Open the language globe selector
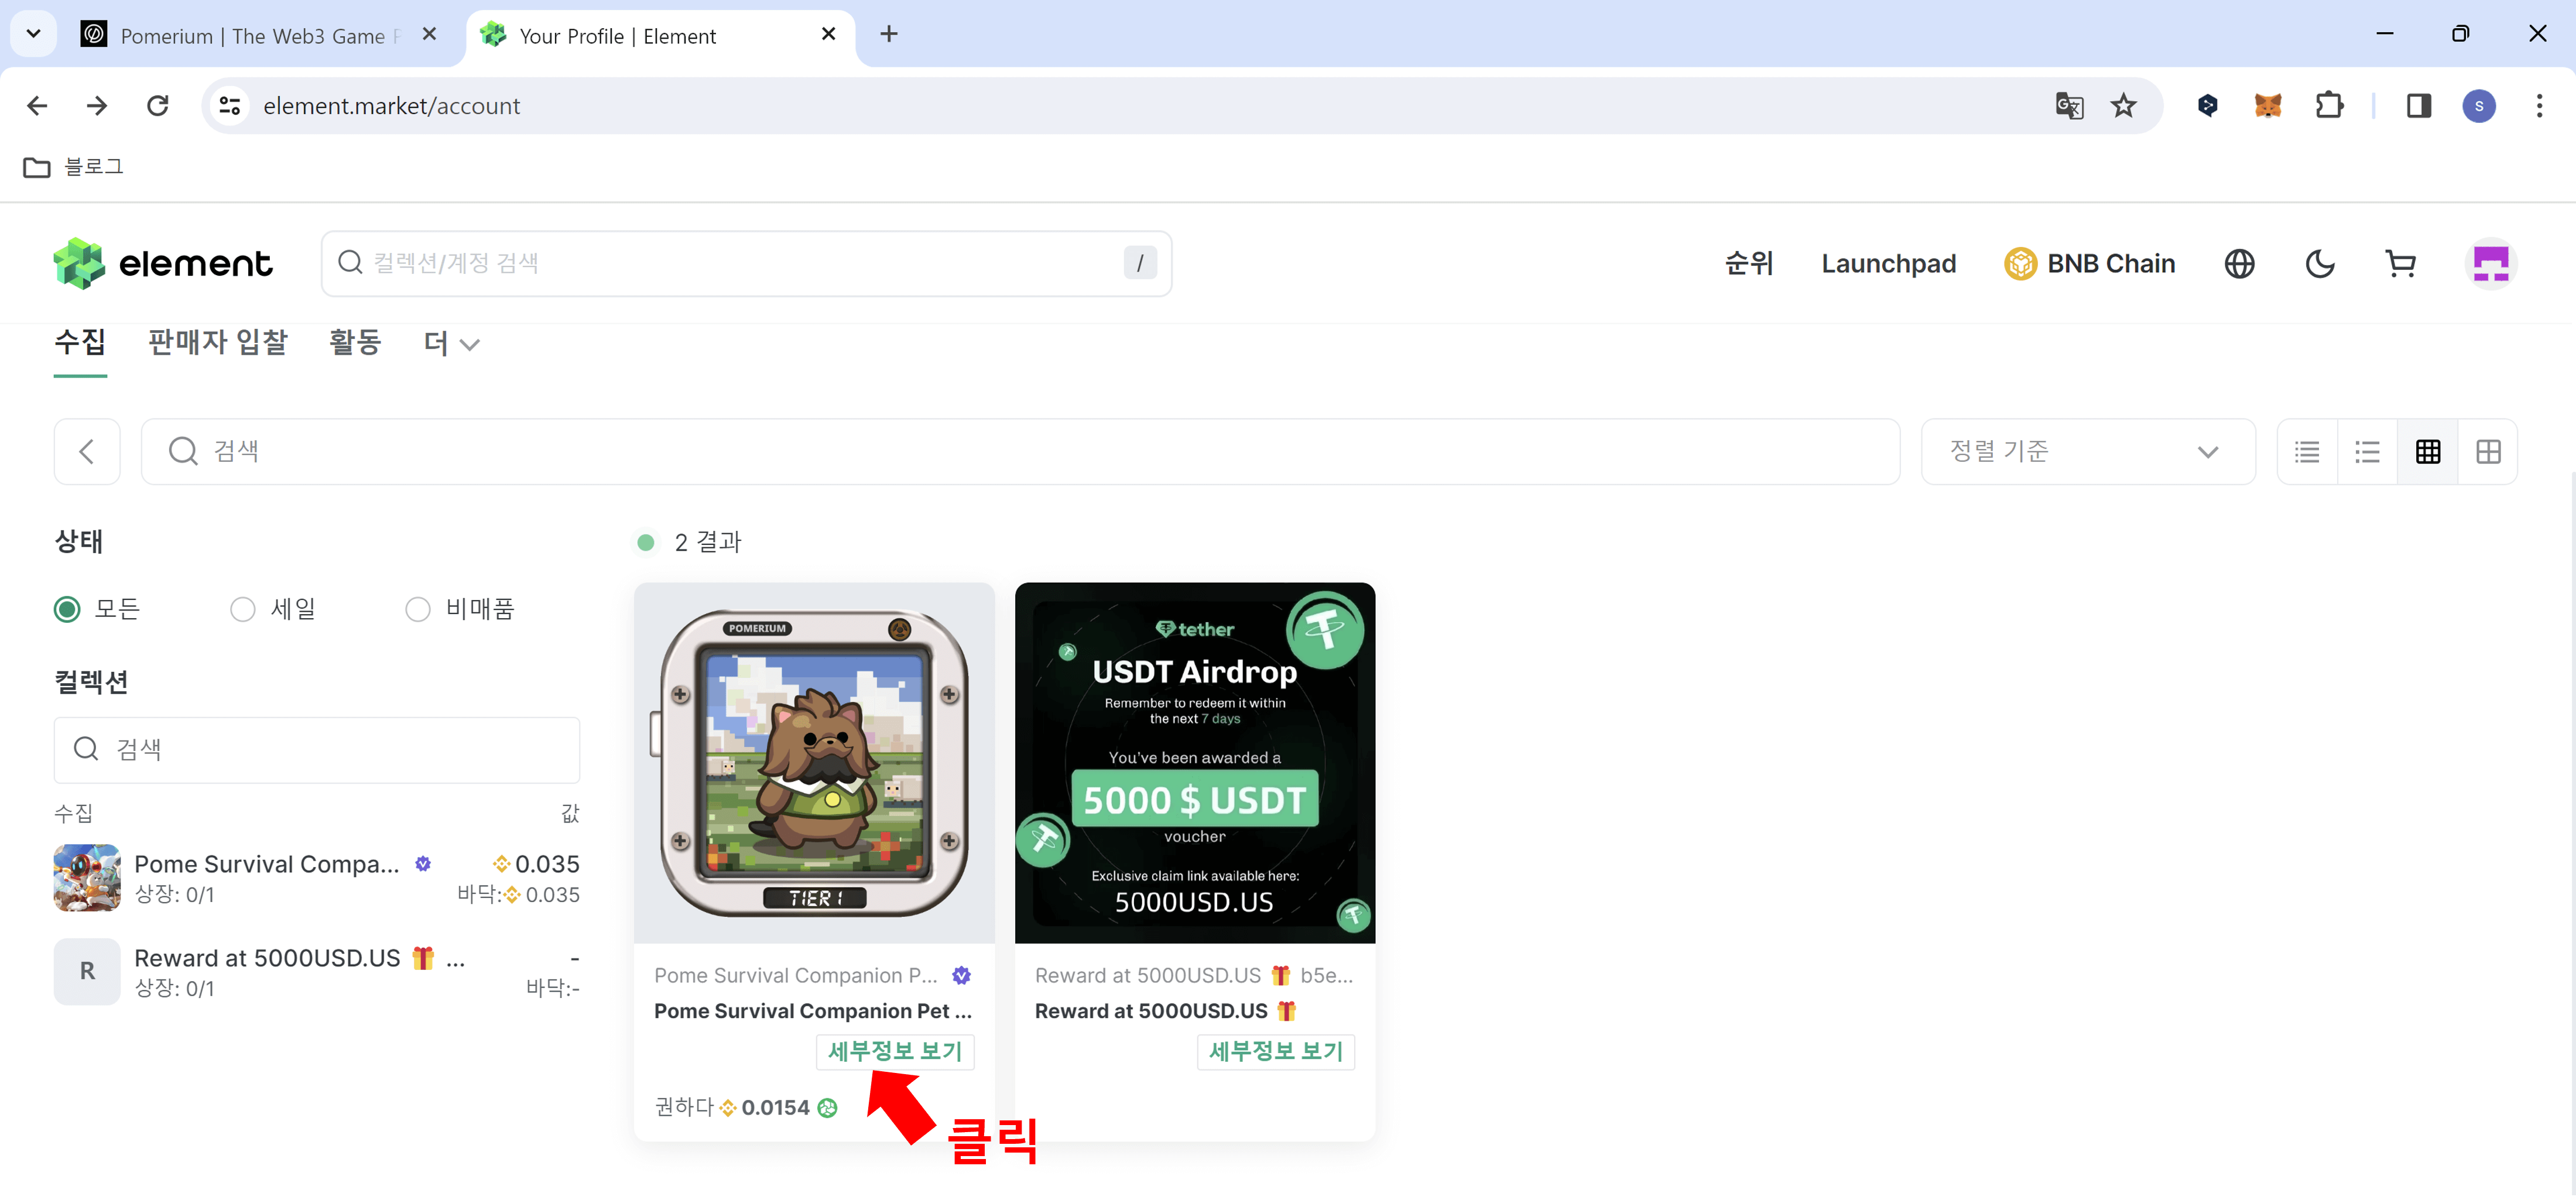2576x1200 pixels. pyautogui.click(x=2240, y=263)
